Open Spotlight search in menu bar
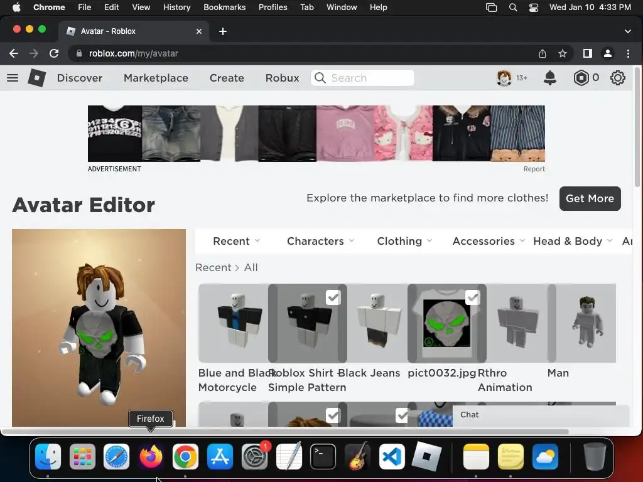643x482 pixels. 512,8
